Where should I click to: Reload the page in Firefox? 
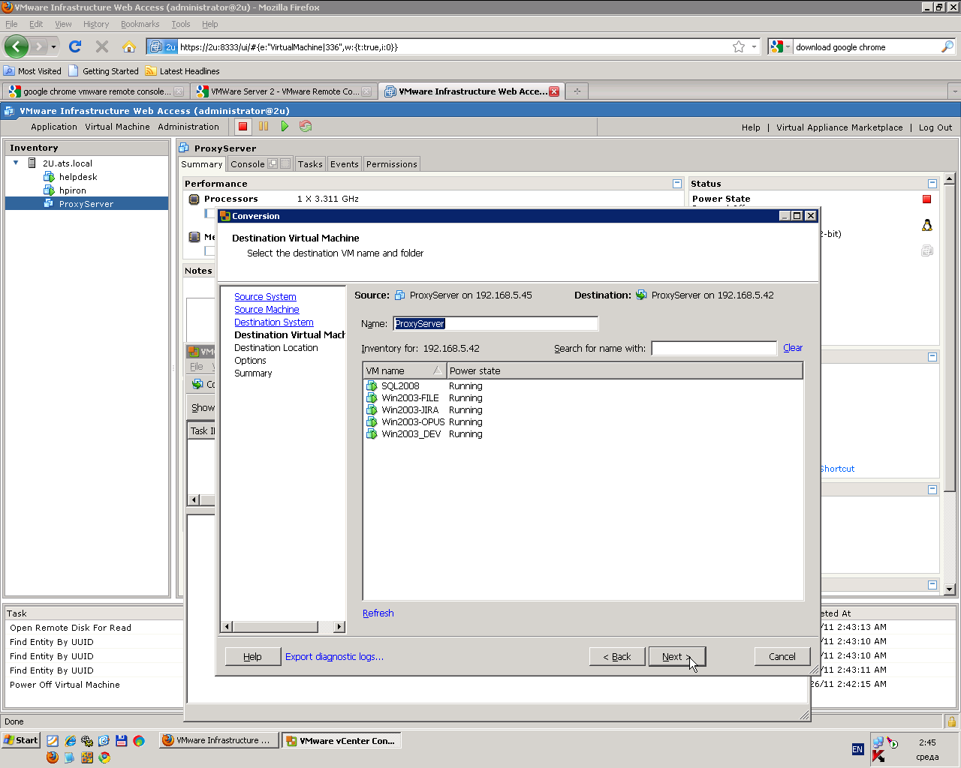click(75, 46)
